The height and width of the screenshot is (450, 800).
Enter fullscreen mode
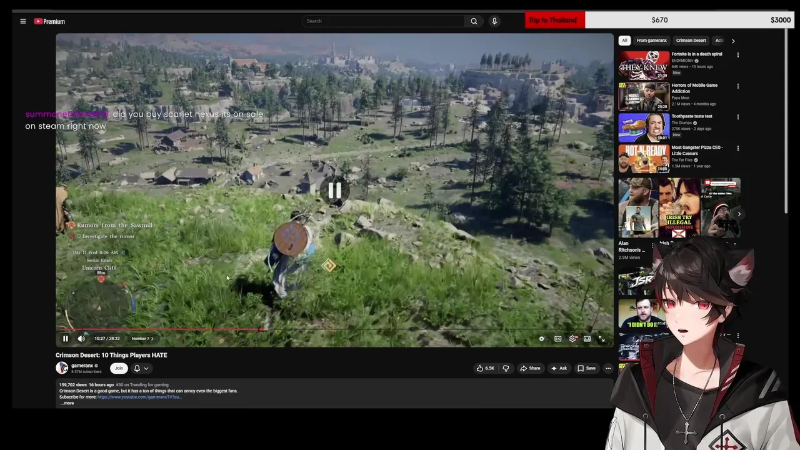(601, 339)
